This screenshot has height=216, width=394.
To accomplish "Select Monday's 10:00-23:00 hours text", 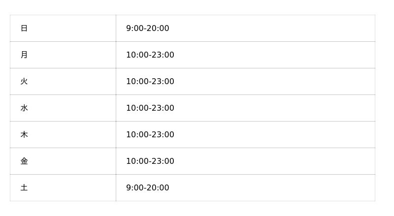I will (x=150, y=55).
